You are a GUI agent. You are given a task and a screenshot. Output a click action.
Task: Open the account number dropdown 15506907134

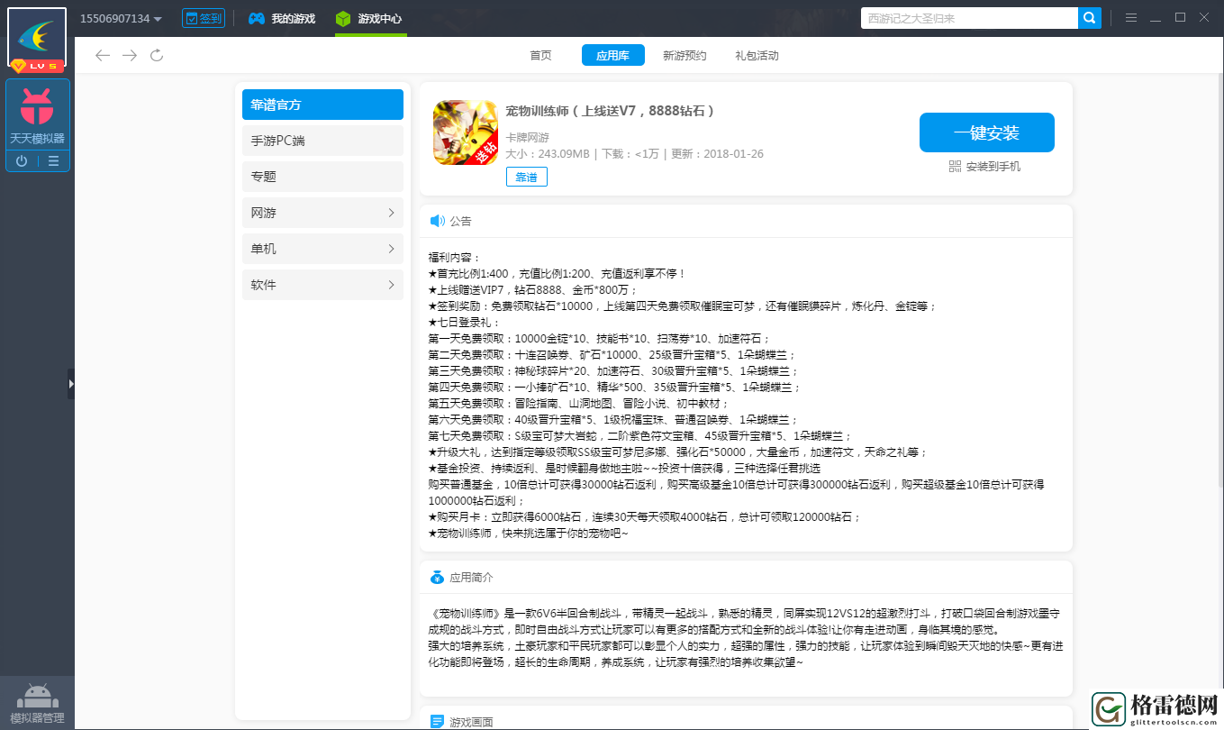tap(121, 18)
